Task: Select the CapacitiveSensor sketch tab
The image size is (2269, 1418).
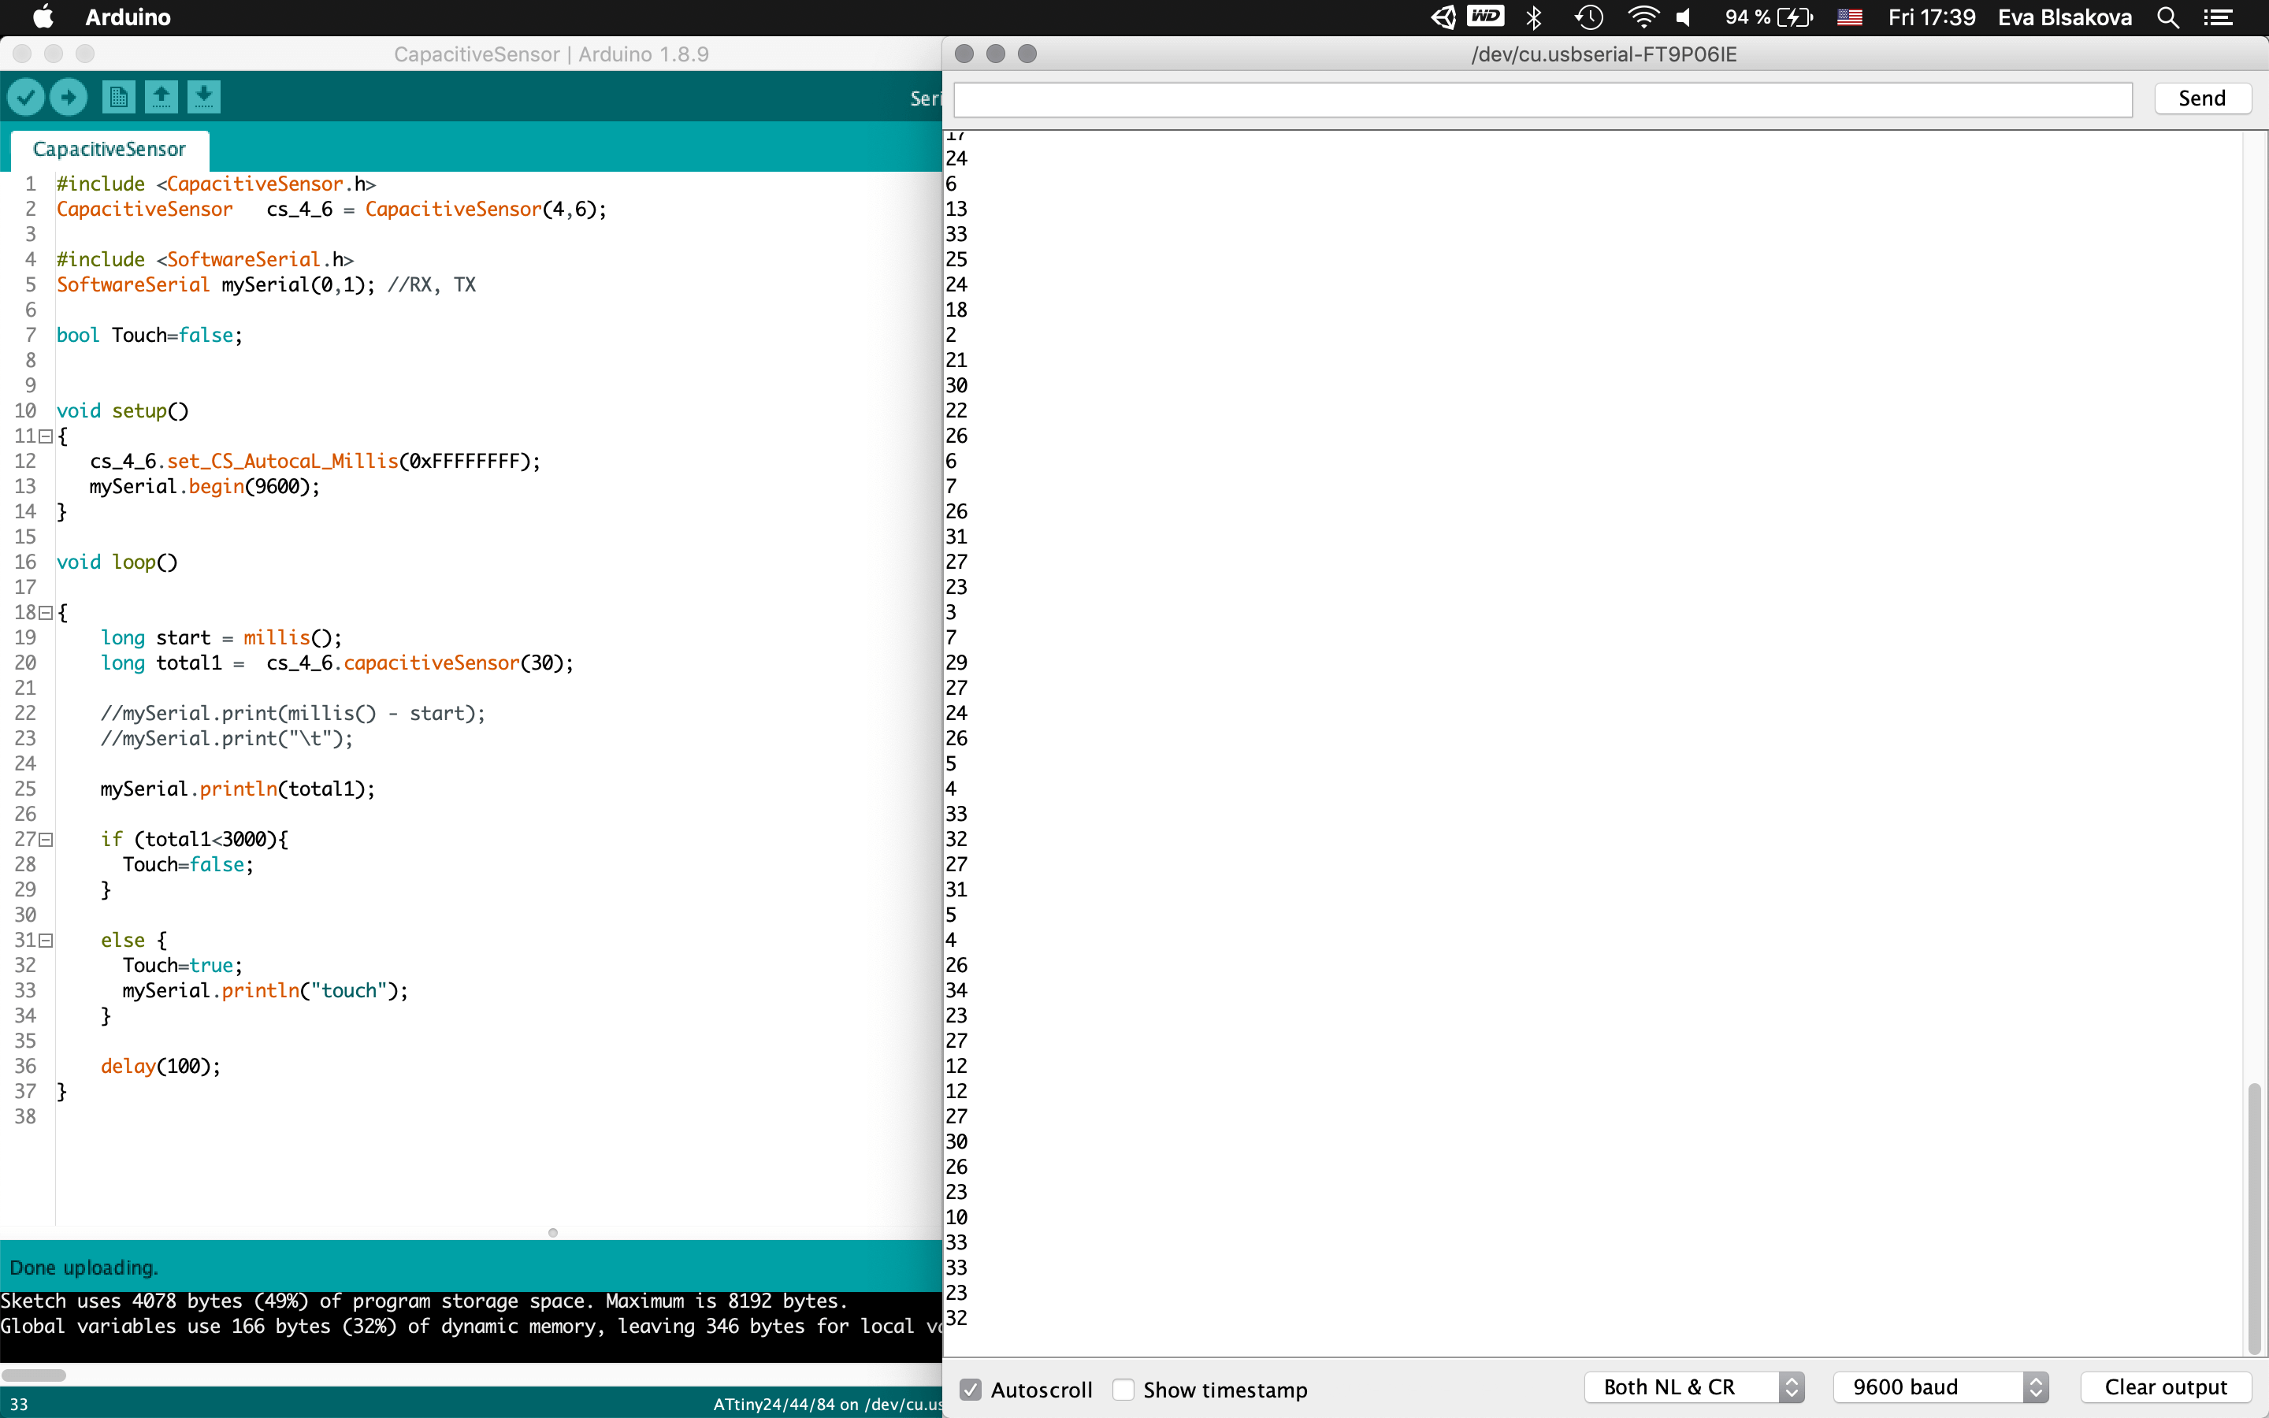Action: (109, 149)
